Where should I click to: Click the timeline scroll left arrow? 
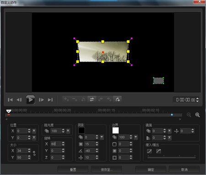click(6, 119)
